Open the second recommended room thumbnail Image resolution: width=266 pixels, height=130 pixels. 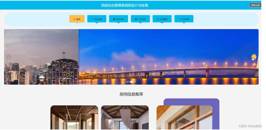(x=125, y=118)
